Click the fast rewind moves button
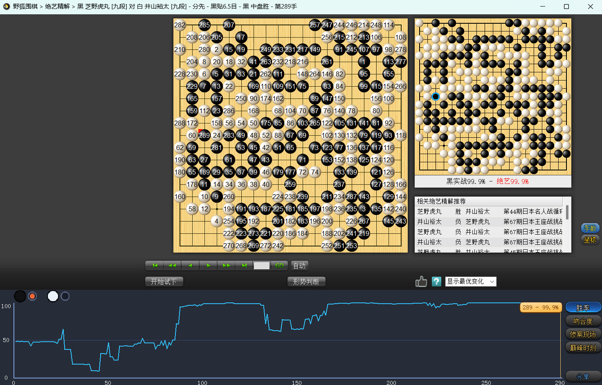 point(172,266)
